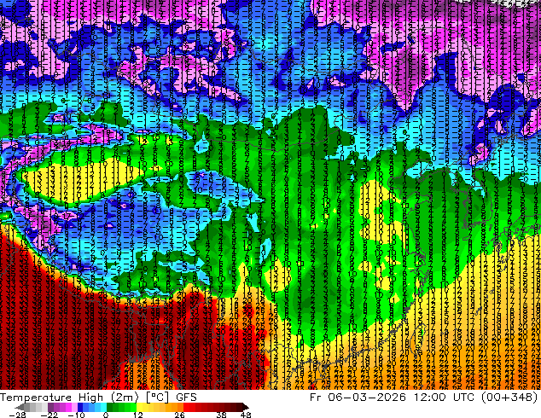Click the legend label '-28'
The width and height of the screenshot is (541, 418).
pyautogui.click(x=17, y=415)
